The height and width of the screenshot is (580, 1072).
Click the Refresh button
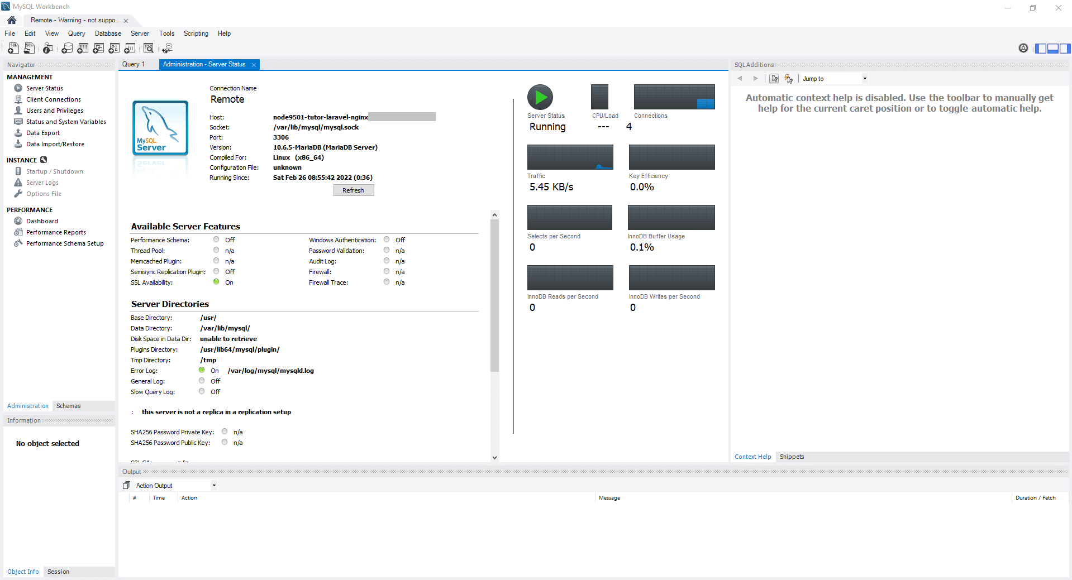(354, 190)
